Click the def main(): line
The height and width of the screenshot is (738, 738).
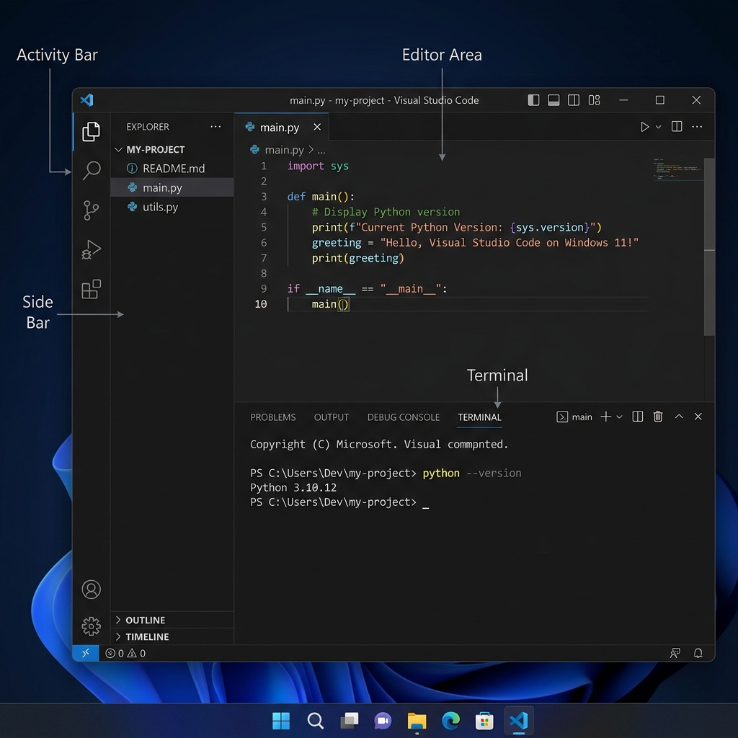tap(321, 196)
